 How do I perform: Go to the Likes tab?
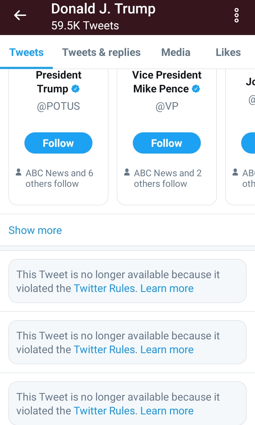click(228, 52)
